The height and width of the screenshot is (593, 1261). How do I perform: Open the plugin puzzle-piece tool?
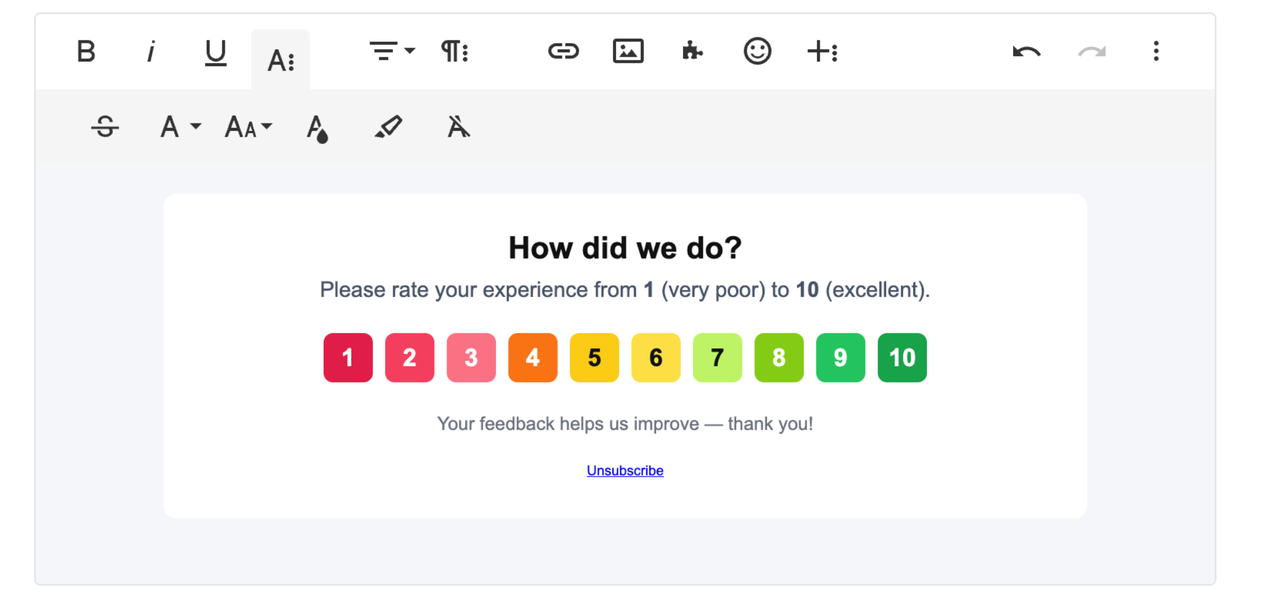pos(692,51)
